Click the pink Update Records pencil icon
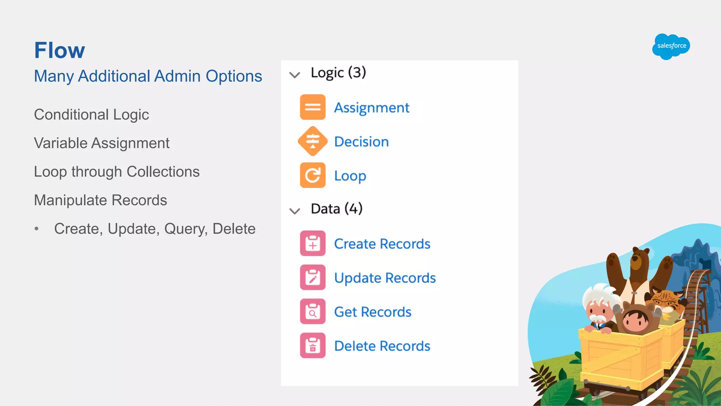Image resolution: width=721 pixels, height=406 pixels. pos(313,277)
